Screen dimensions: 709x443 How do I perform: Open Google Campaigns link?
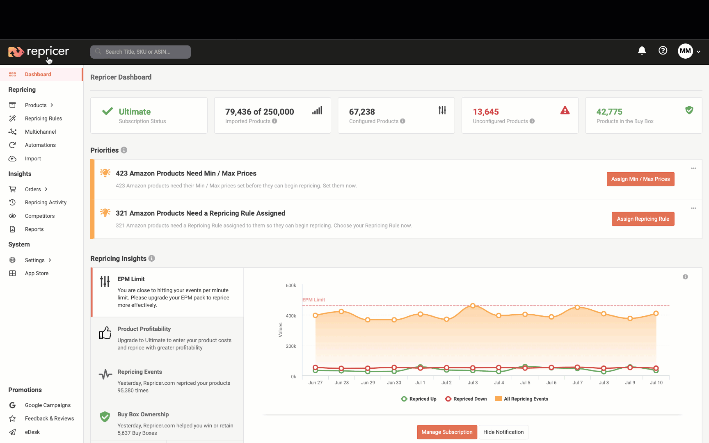coord(48,405)
